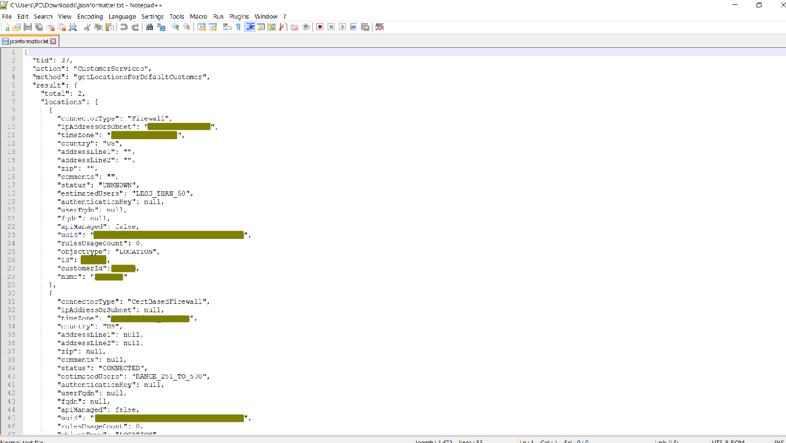This screenshot has height=443, width=786.
Task: Click the Open file toolbar icon
Action: coord(17,27)
